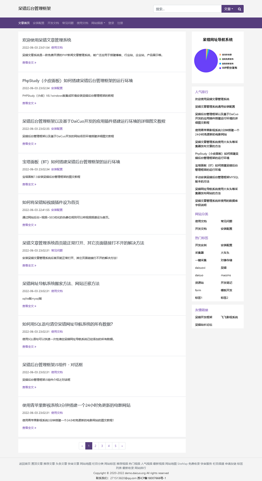The width and height of the screenshot is (262, 481).
Task: Click inside the 搜索 input box
Action: [187, 9]
